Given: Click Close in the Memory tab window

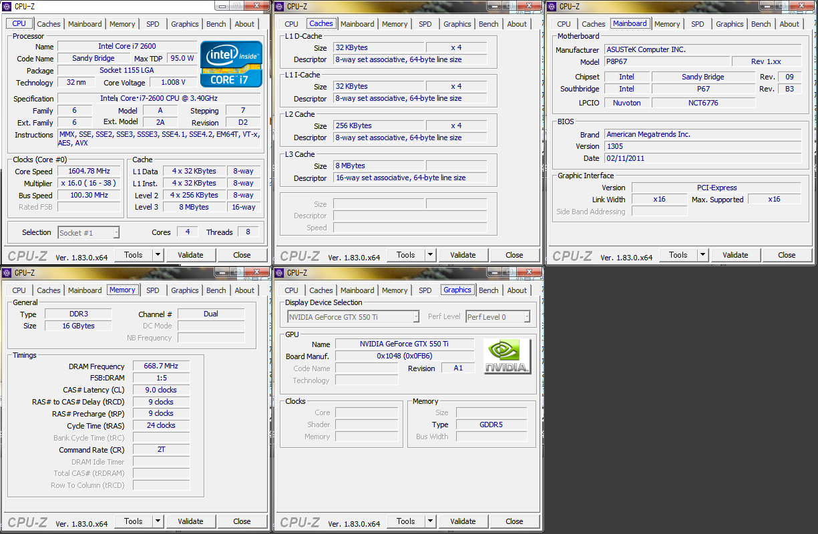Looking at the screenshot, I should pyautogui.click(x=242, y=521).
